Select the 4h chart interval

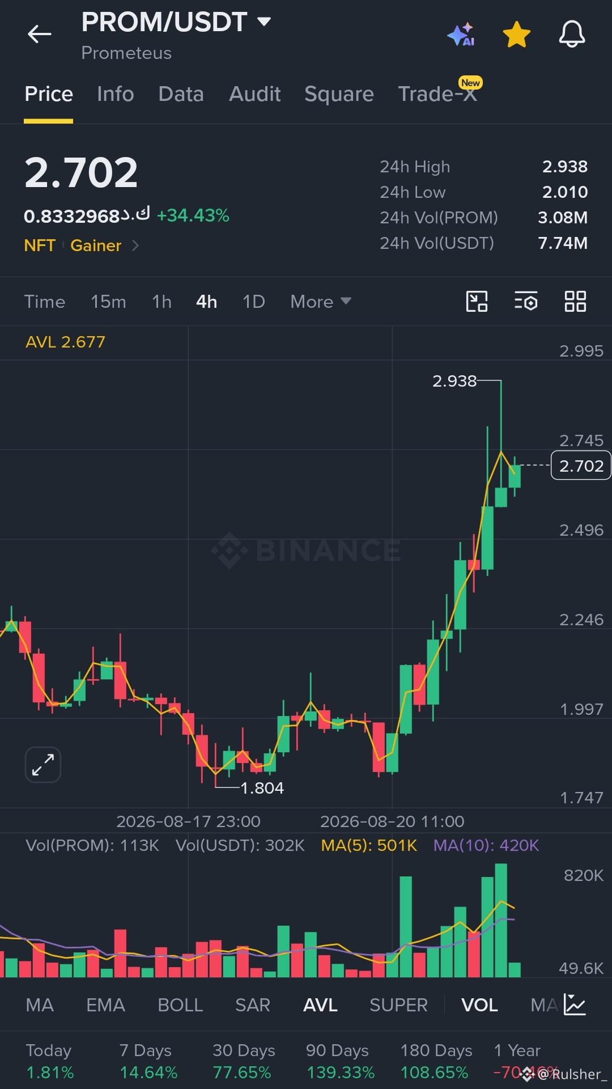[x=206, y=302]
